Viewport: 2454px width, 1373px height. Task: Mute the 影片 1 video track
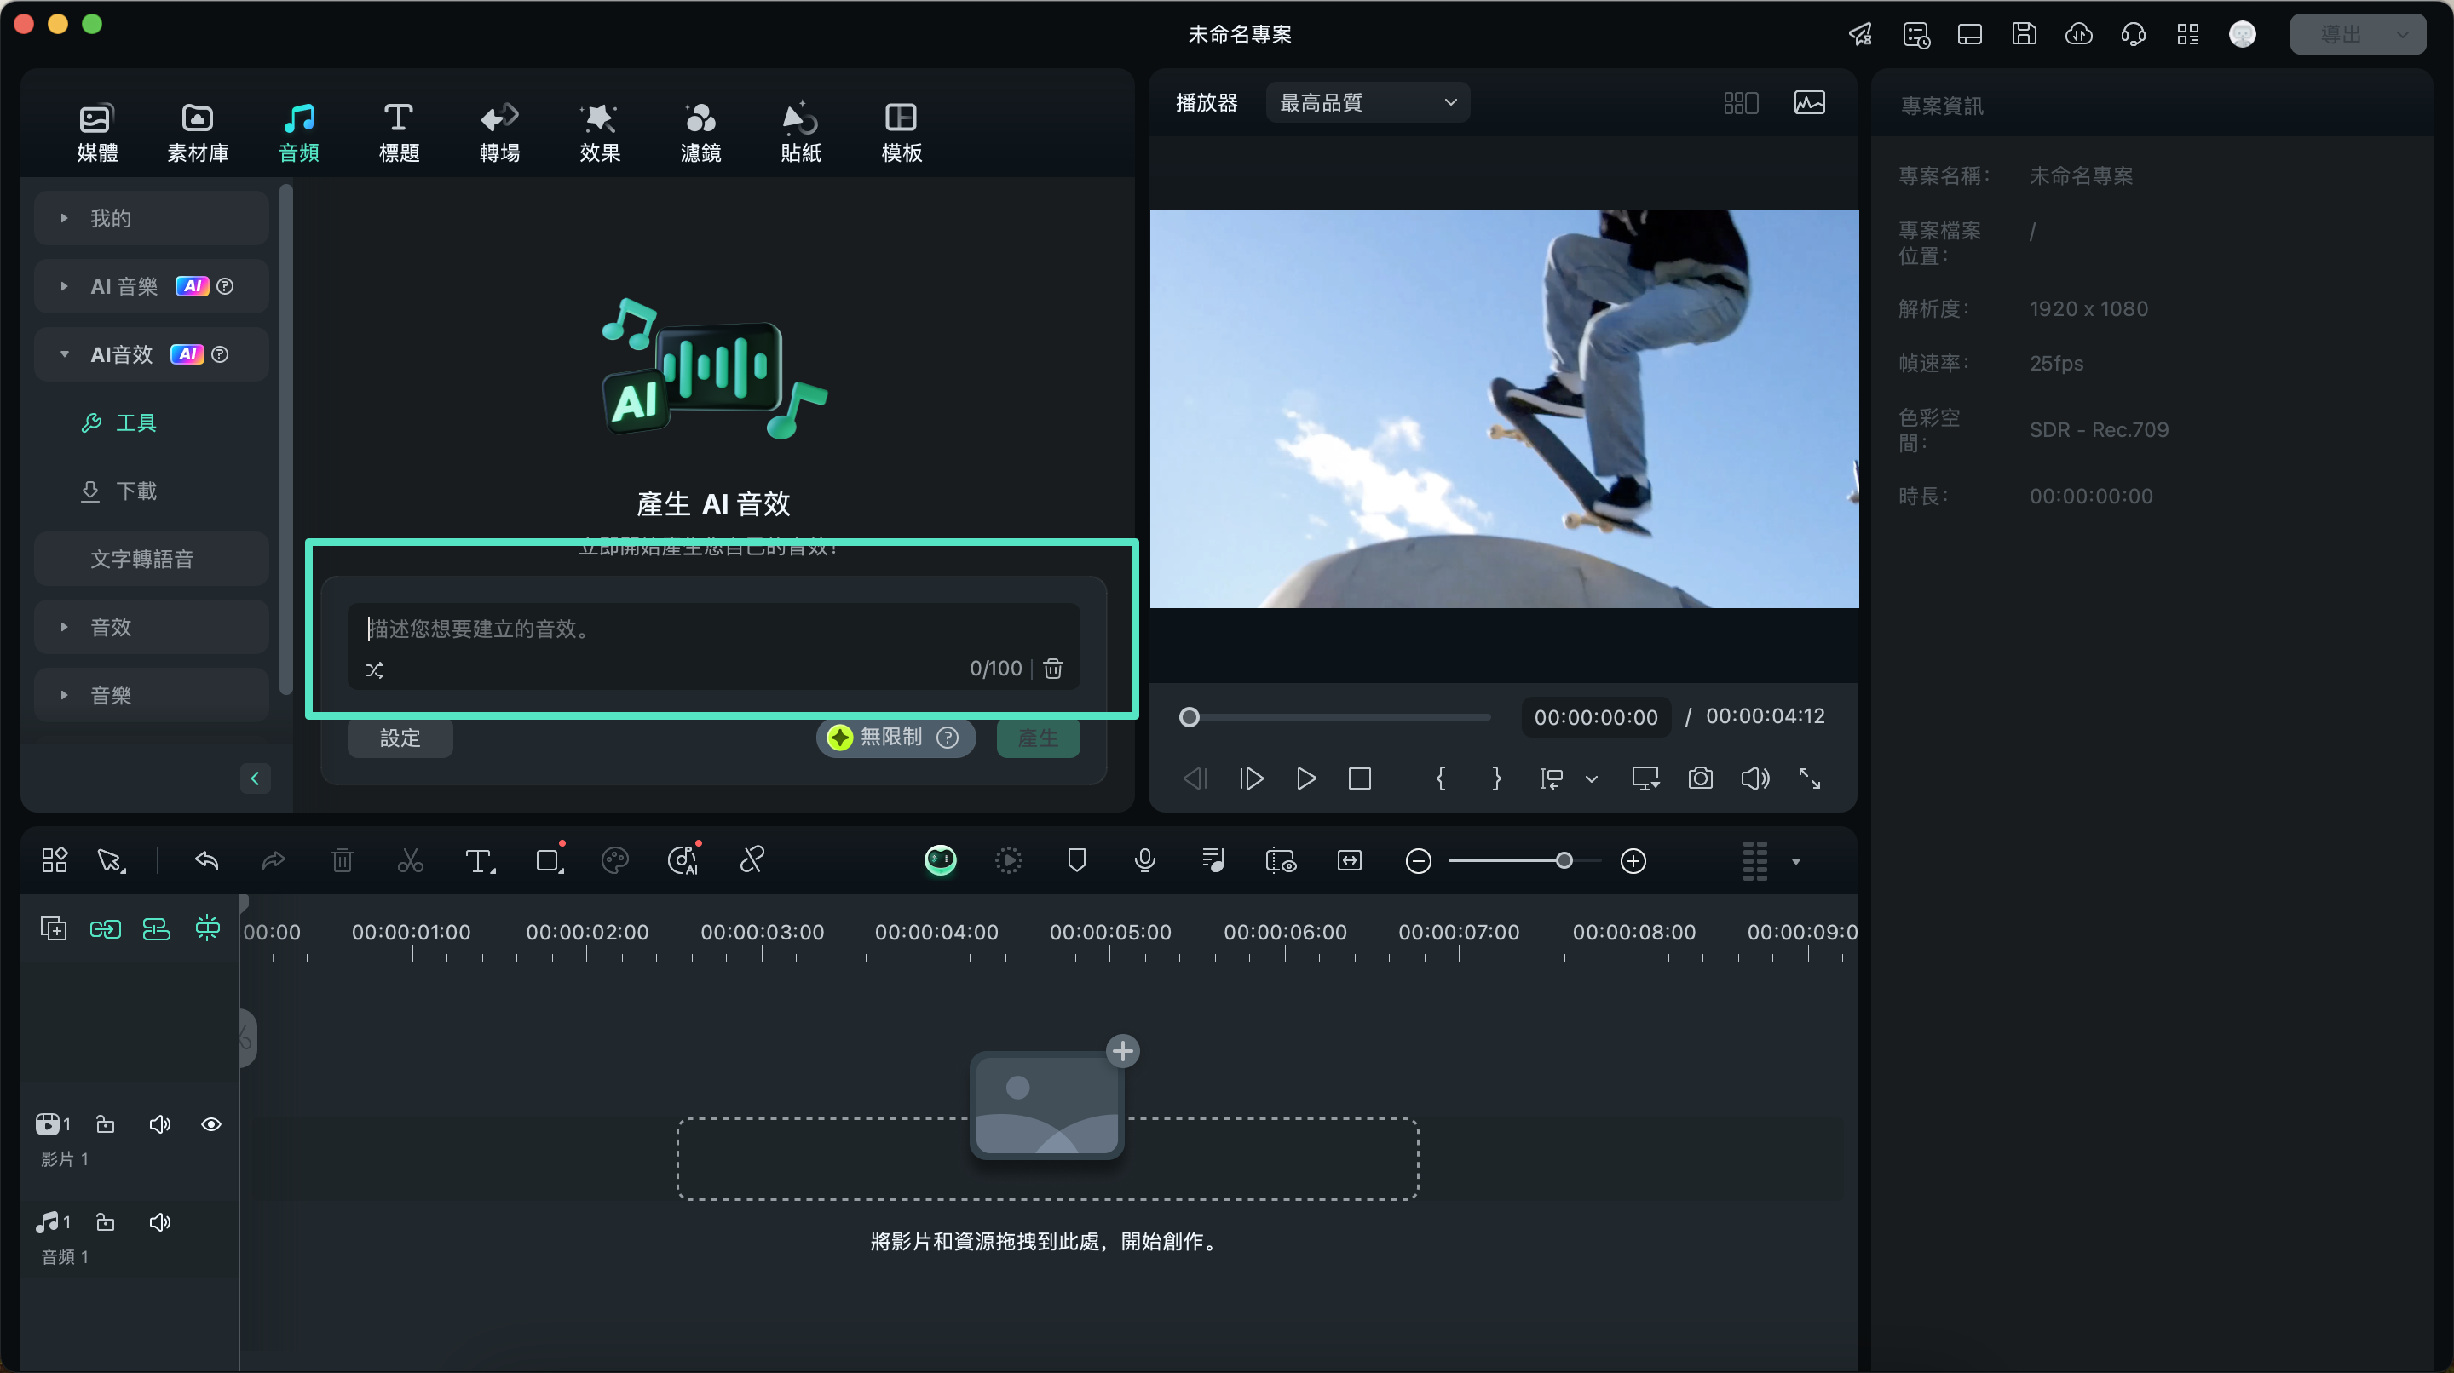160,1124
